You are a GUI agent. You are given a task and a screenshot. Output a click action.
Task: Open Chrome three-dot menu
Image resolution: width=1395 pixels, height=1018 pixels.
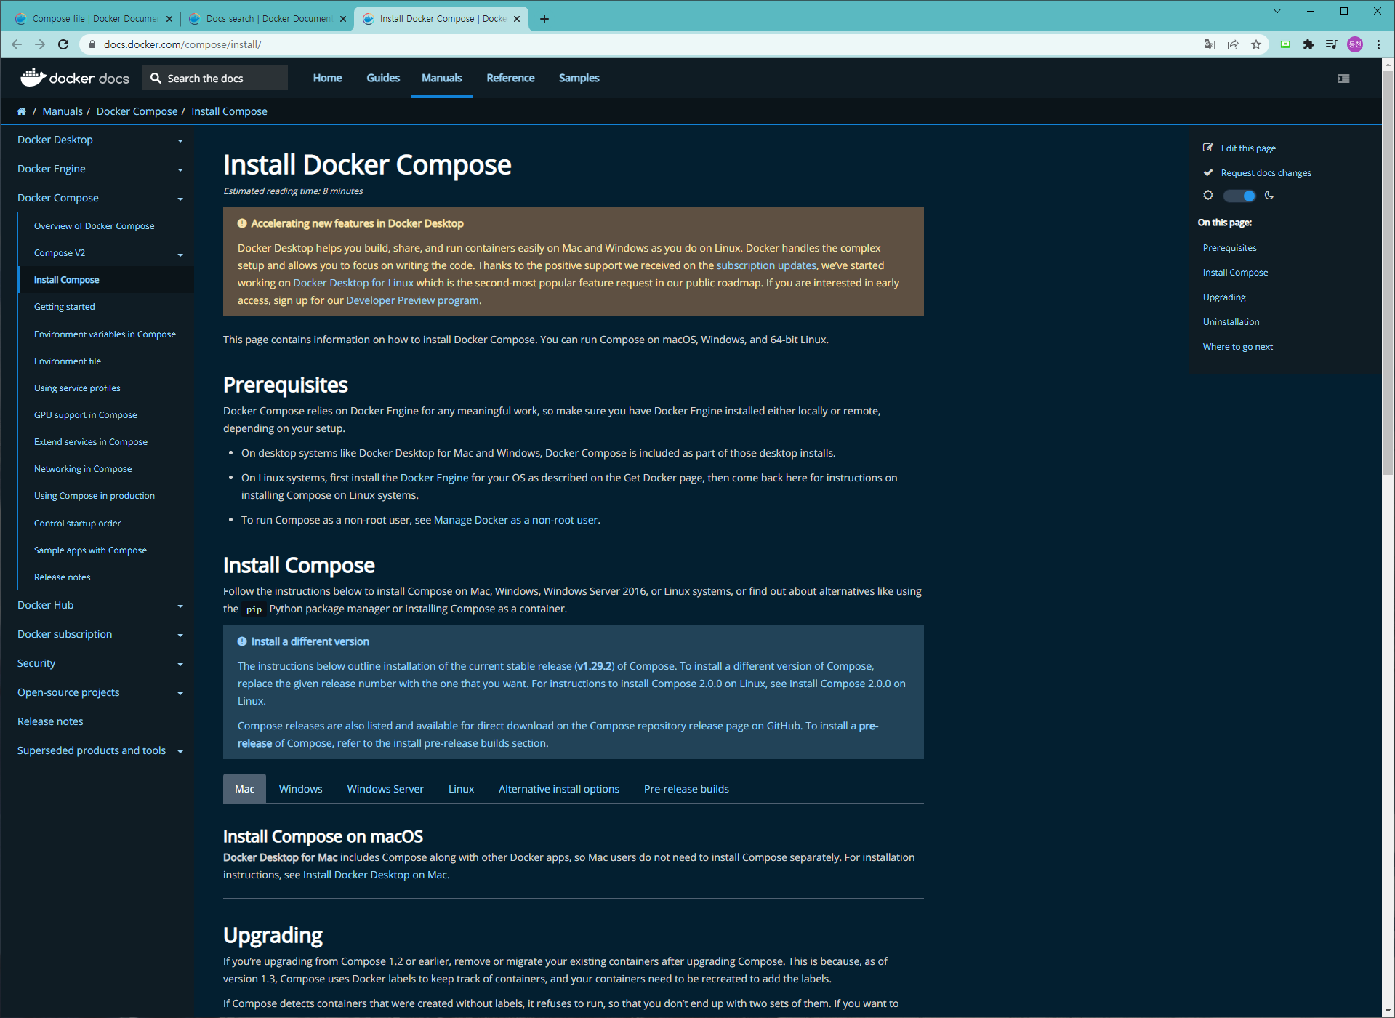pos(1378,44)
